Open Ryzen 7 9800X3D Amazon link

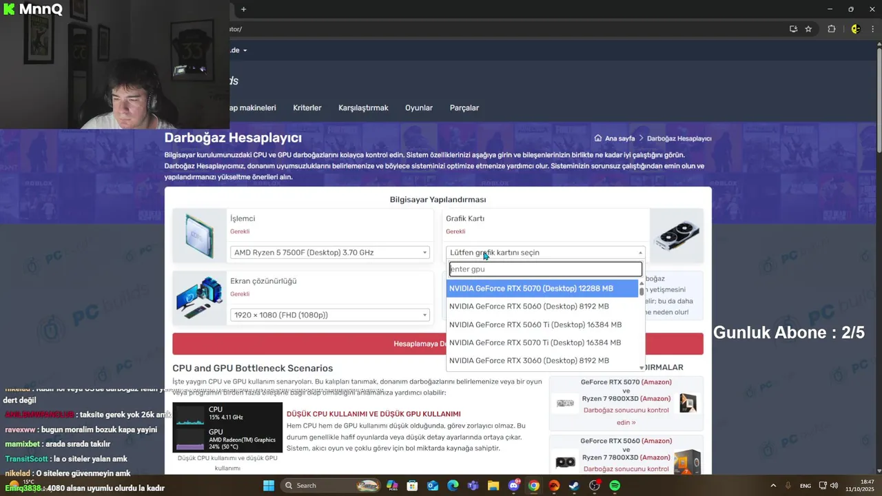[x=655, y=399]
